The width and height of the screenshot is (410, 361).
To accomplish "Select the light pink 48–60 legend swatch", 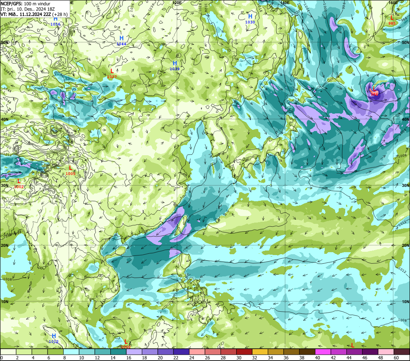I will [x=386, y=352].
